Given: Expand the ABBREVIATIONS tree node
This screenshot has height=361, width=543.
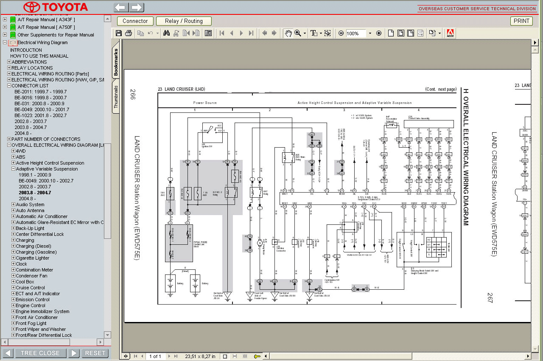Looking at the screenshot, I should (9, 62).
